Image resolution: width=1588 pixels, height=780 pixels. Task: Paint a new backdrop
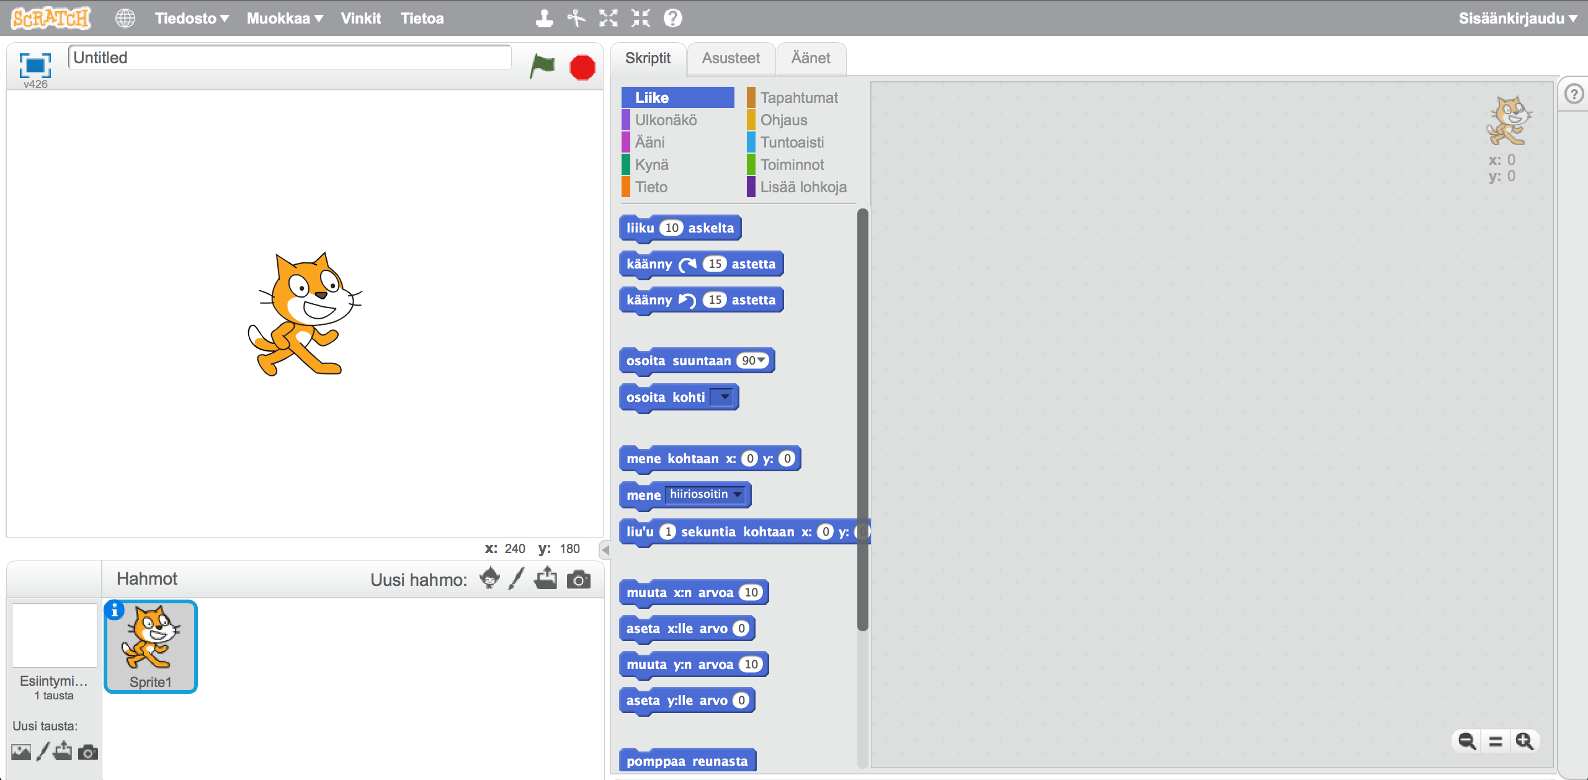click(x=42, y=751)
